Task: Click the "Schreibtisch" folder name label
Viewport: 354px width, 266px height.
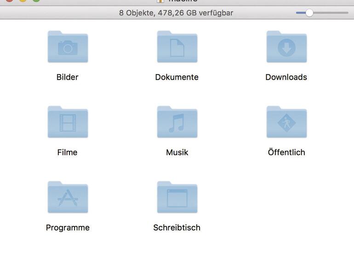Action: (177, 227)
